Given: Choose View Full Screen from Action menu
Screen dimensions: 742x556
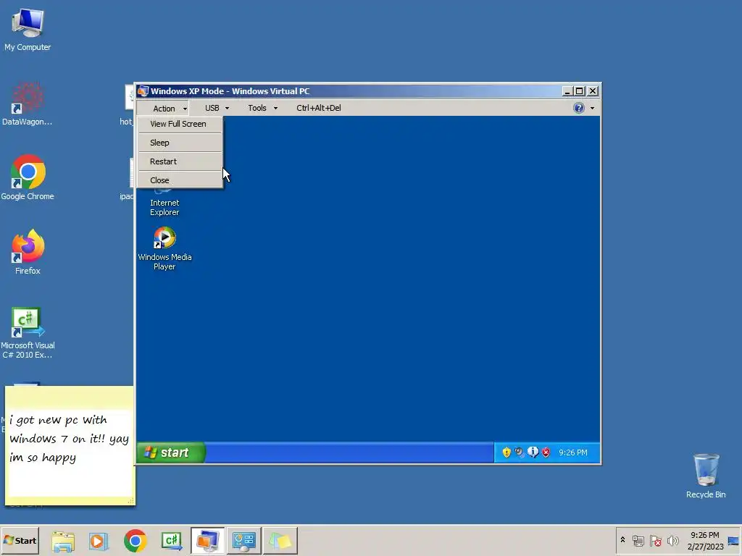Looking at the screenshot, I should pyautogui.click(x=180, y=124).
